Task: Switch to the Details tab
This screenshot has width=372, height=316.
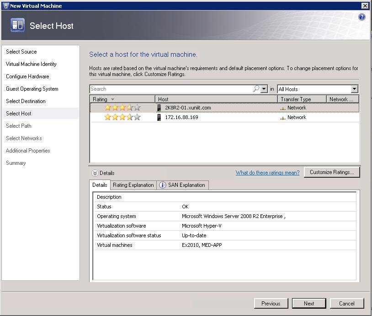Action: (x=100, y=185)
